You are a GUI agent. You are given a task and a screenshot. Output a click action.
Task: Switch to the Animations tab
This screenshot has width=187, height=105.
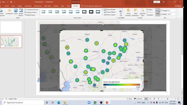pos(38,6)
